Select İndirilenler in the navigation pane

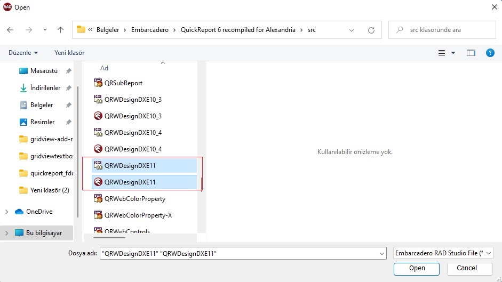tap(45, 88)
